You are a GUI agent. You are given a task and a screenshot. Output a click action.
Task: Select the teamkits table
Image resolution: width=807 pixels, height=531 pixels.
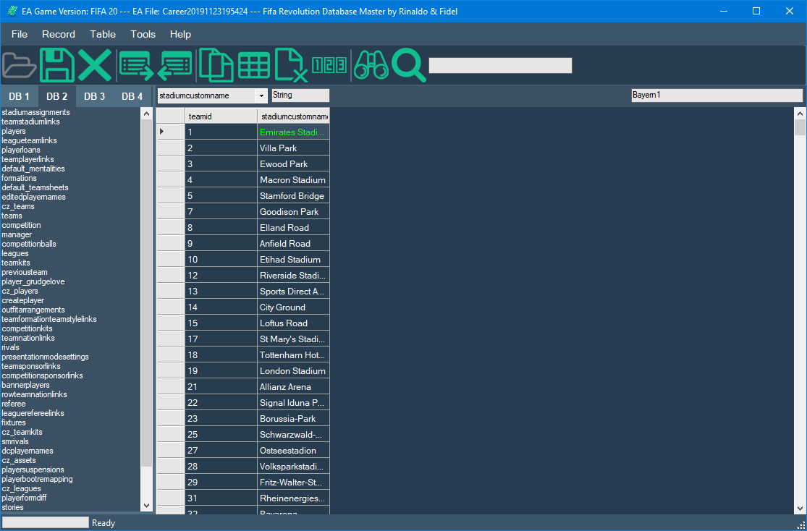(16, 263)
